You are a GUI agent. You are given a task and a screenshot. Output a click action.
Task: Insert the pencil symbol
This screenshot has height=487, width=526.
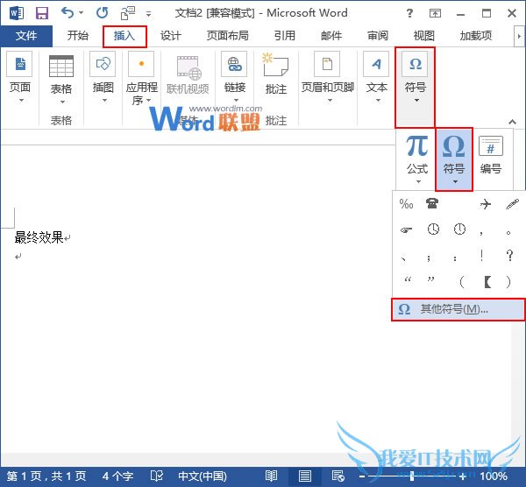pyautogui.click(x=512, y=204)
